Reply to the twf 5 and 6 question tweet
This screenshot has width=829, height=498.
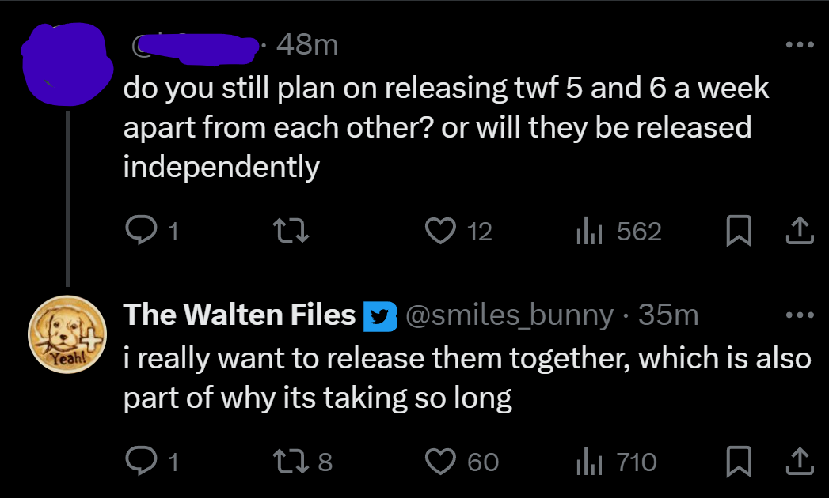[x=142, y=232]
